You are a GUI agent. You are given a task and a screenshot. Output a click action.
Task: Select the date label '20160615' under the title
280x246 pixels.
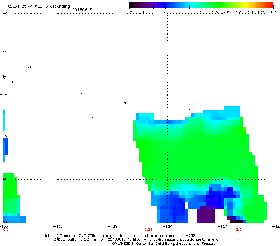[x=82, y=10]
